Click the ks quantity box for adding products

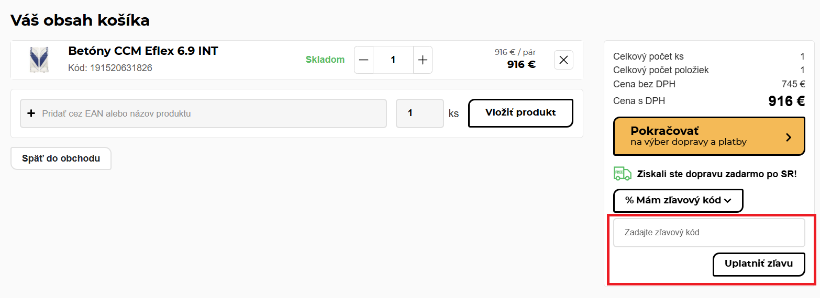[420, 113]
